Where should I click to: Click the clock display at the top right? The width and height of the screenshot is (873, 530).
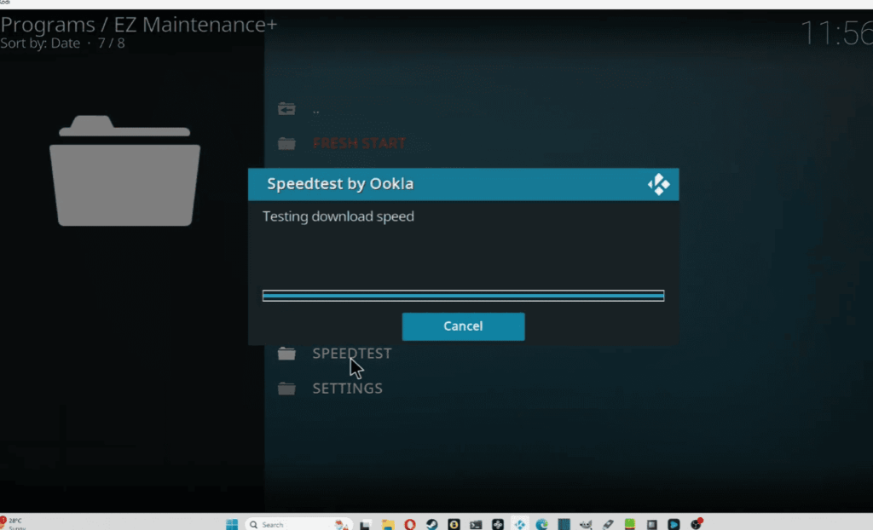tap(836, 33)
